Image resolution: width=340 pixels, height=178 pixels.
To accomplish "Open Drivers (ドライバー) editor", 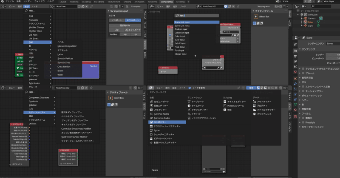I will [x=195, y=114].
